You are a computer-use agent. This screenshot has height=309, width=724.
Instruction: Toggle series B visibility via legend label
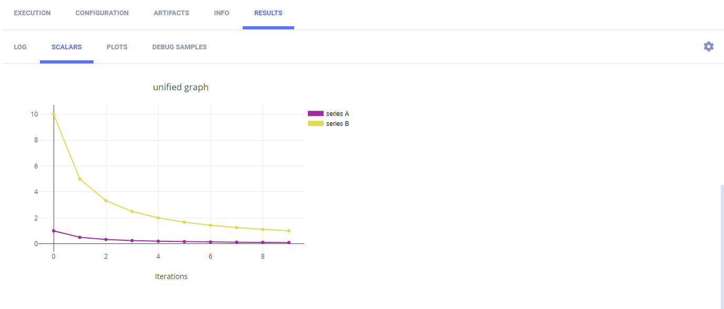click(x=337, y=124)
